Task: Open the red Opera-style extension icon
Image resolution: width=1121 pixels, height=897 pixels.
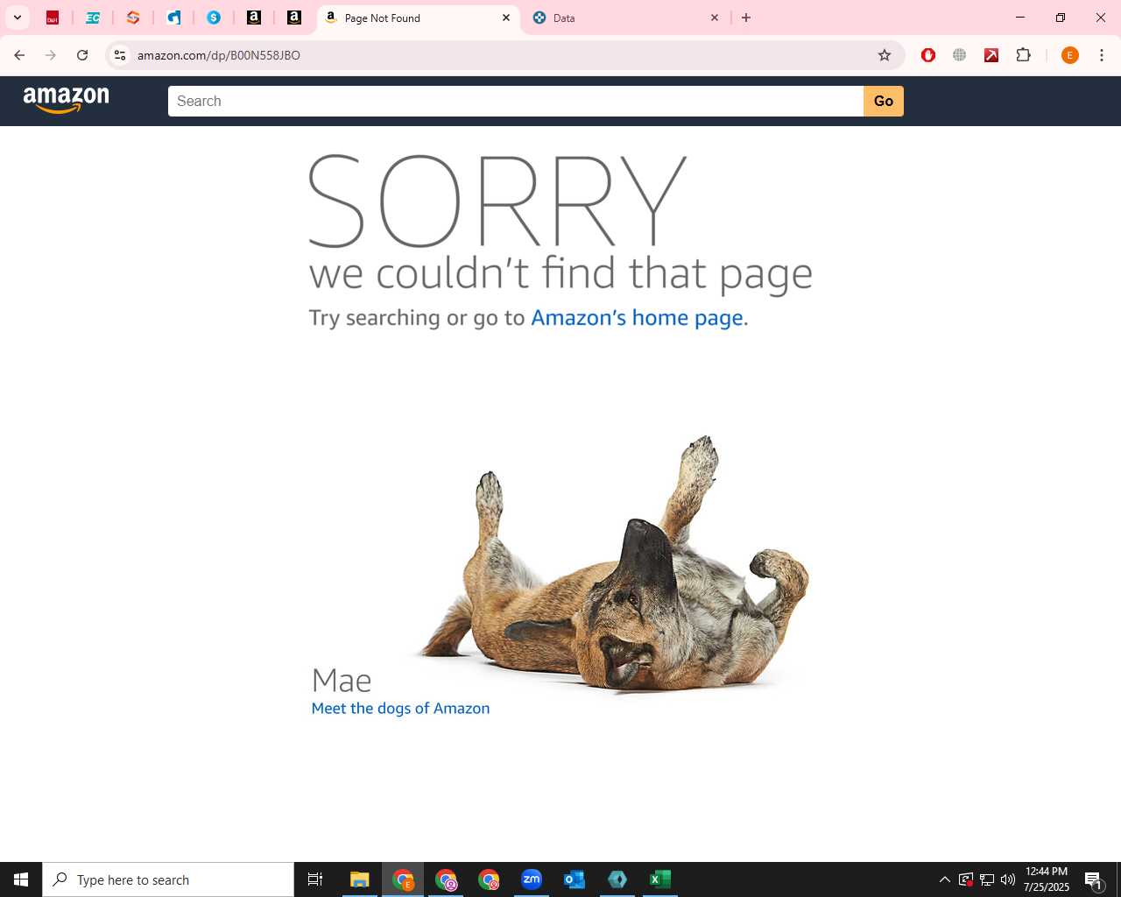Action: tap(928, 55)
